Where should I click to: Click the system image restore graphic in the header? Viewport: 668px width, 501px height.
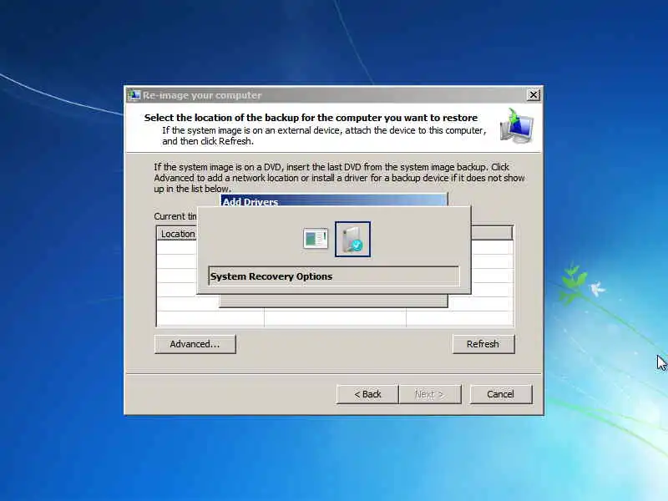[517, 126]
